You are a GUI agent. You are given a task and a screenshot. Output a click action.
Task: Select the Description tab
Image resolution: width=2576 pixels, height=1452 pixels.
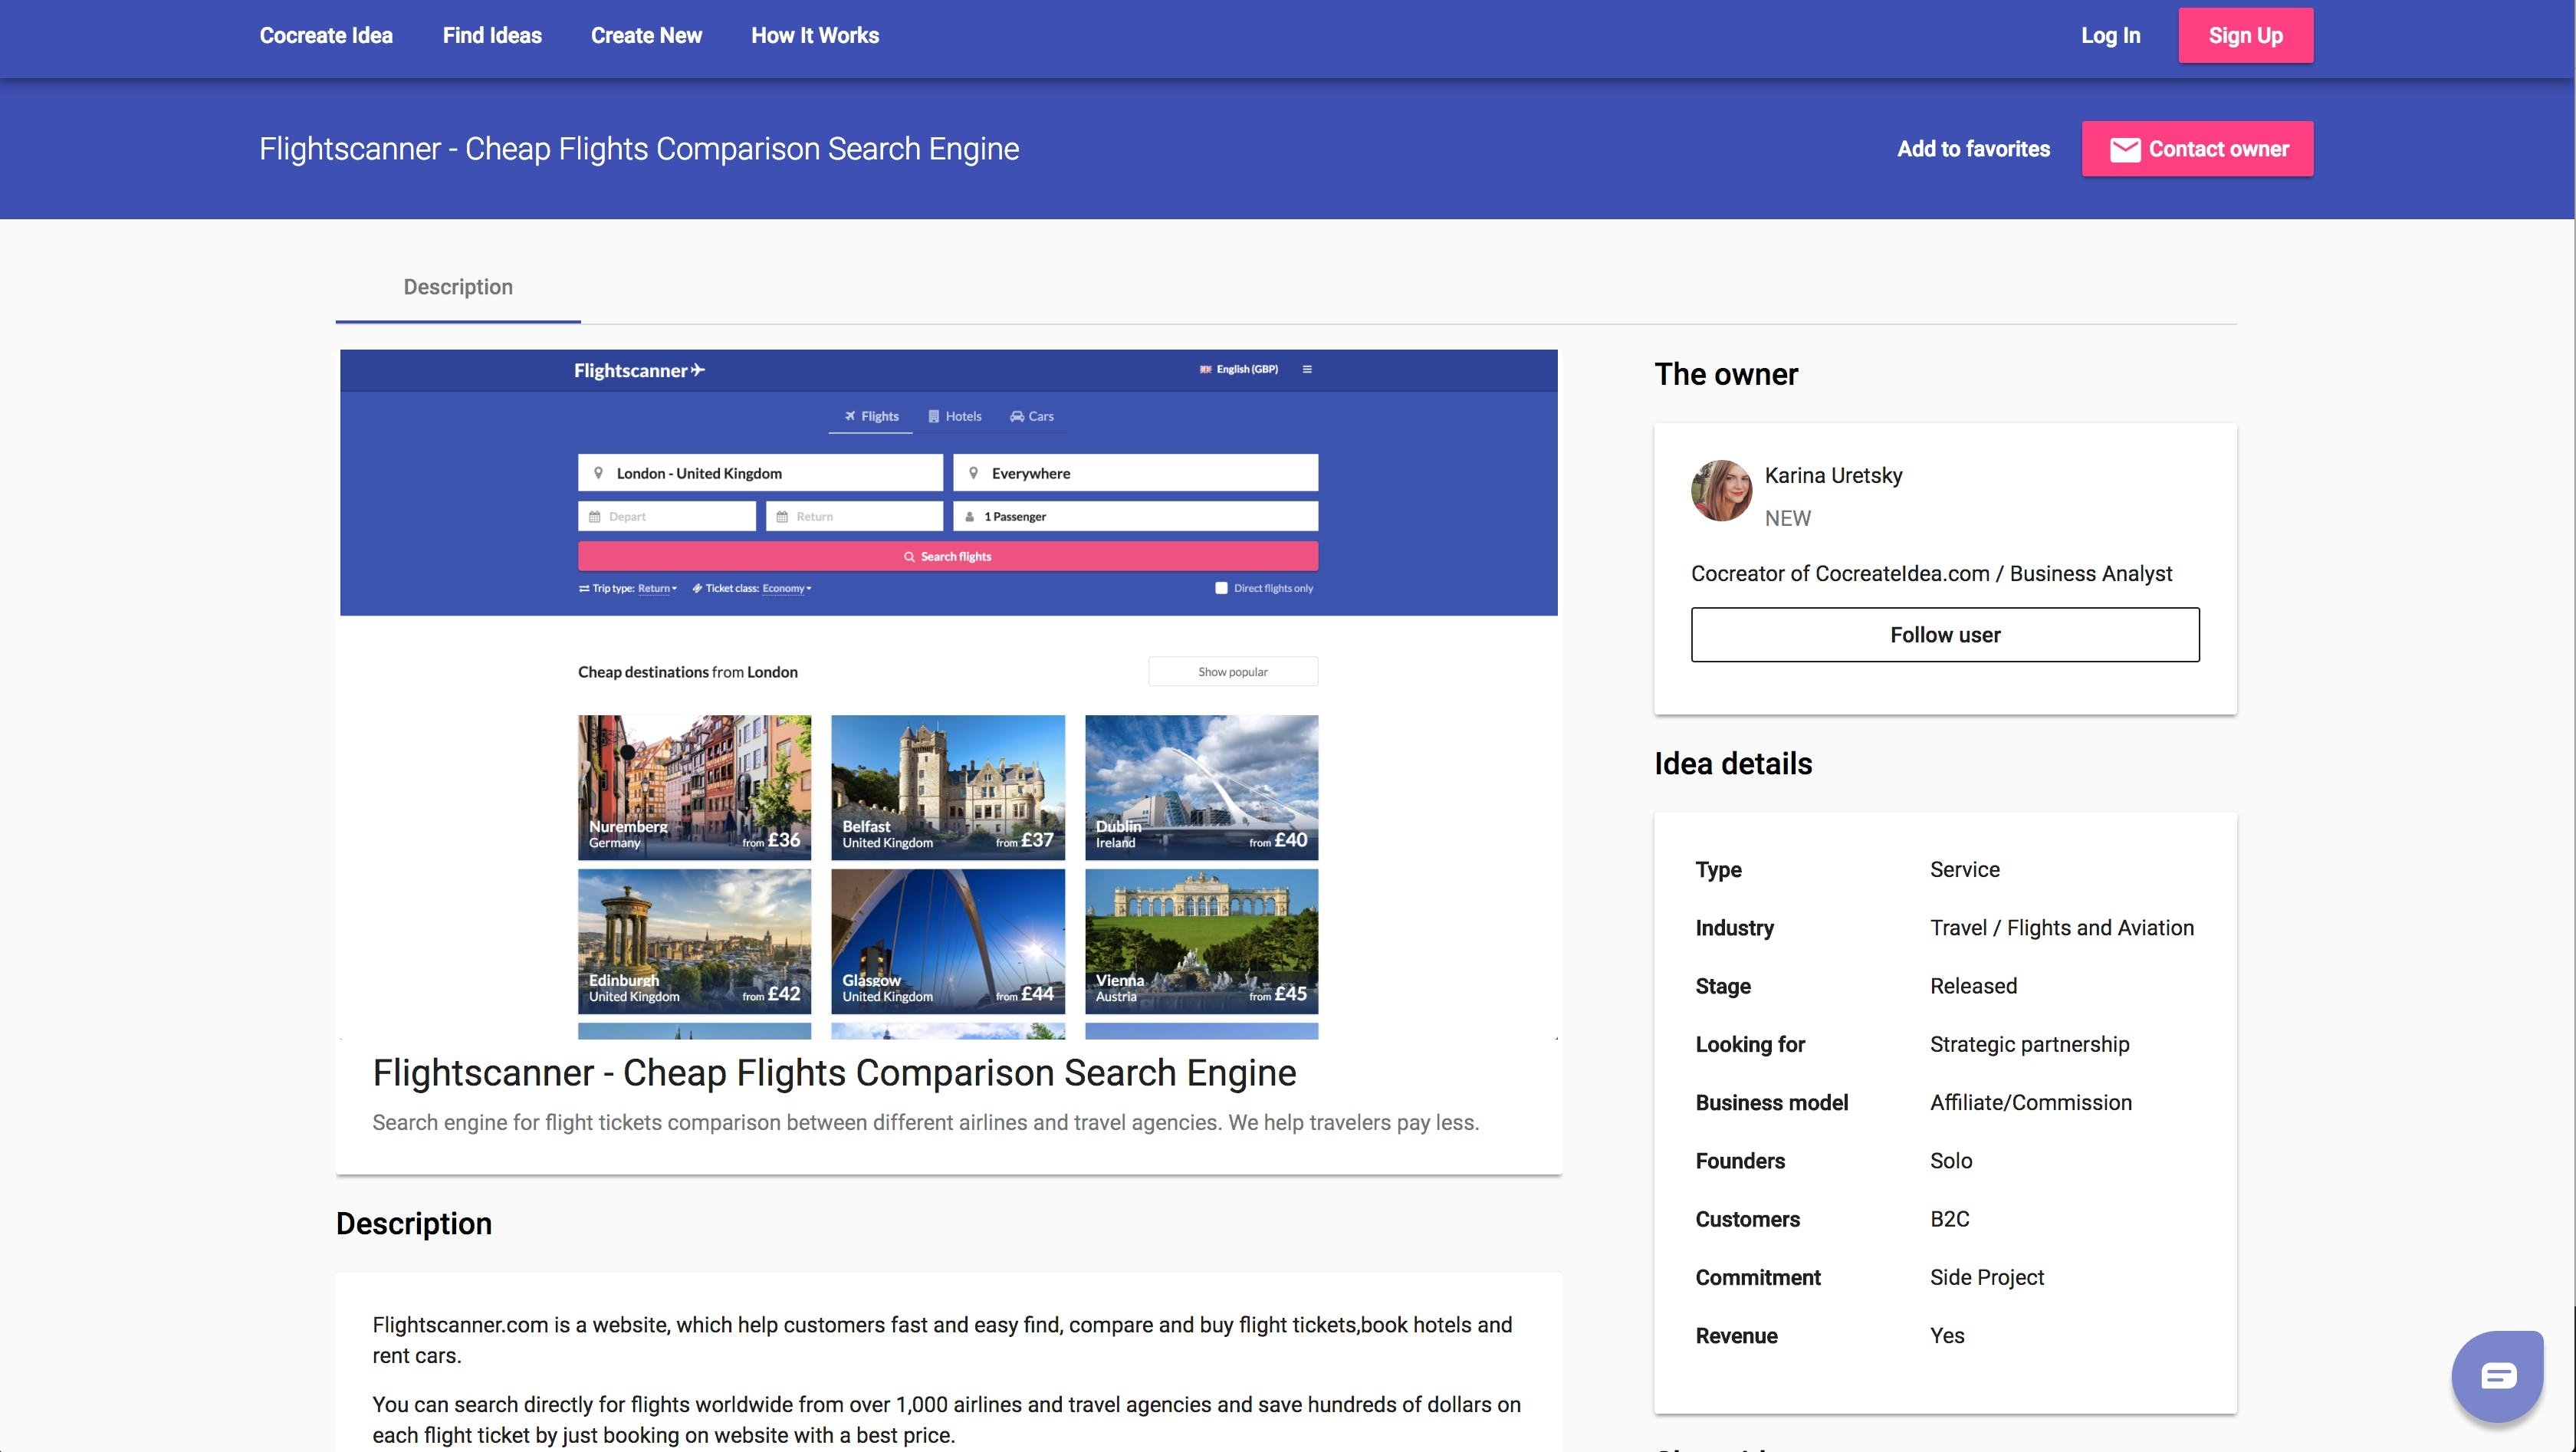[x=458, y=287]
